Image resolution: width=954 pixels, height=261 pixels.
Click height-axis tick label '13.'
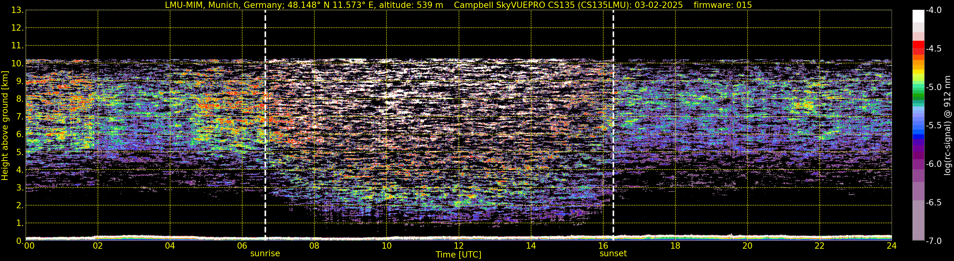click(x=17, y=10)
